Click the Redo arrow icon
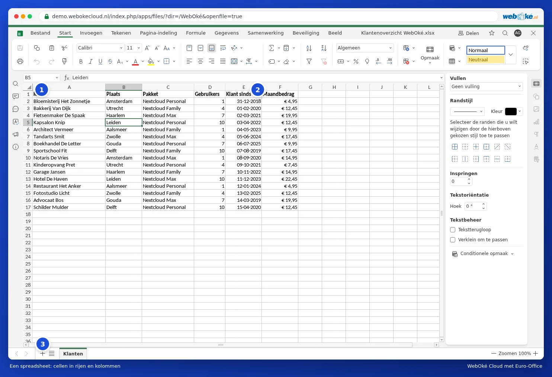Image resolution: width=552 pixels, height=377 pixels. coord(52,61)
